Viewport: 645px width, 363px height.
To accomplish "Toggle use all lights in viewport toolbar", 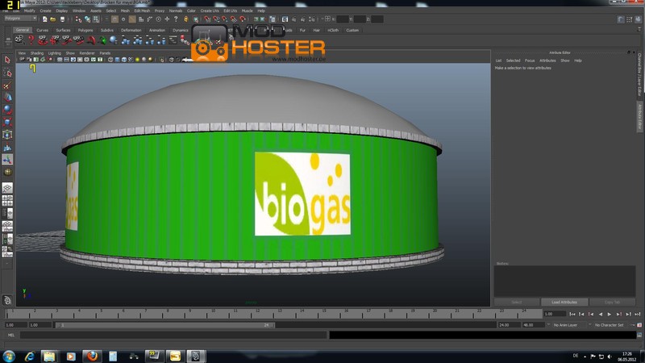I will point(137,60).
